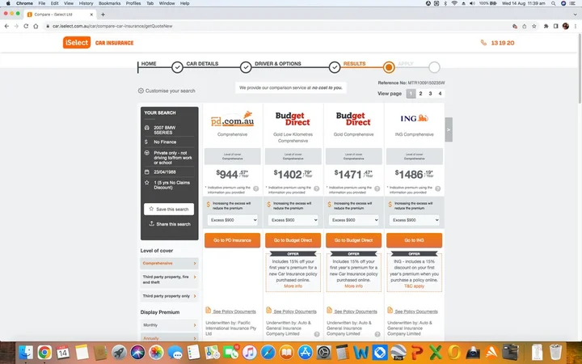The height and width of the screenshot is (364, 582).
Task: Click info icon under ING $1486 premium
Action: [438, 188]
